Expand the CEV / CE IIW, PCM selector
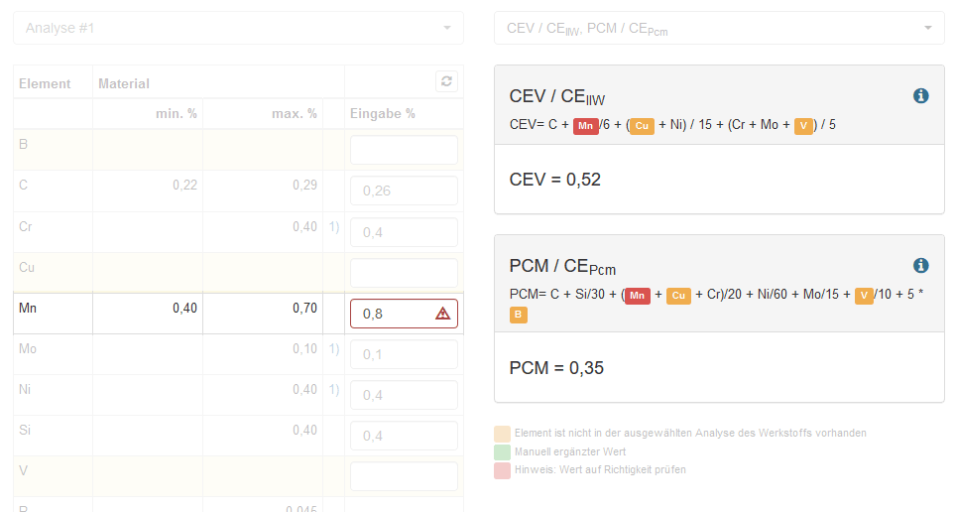 [x=719, y=28]
